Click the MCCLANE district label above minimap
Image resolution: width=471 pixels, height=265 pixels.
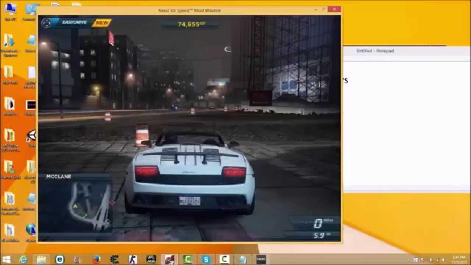coord(59,177)
